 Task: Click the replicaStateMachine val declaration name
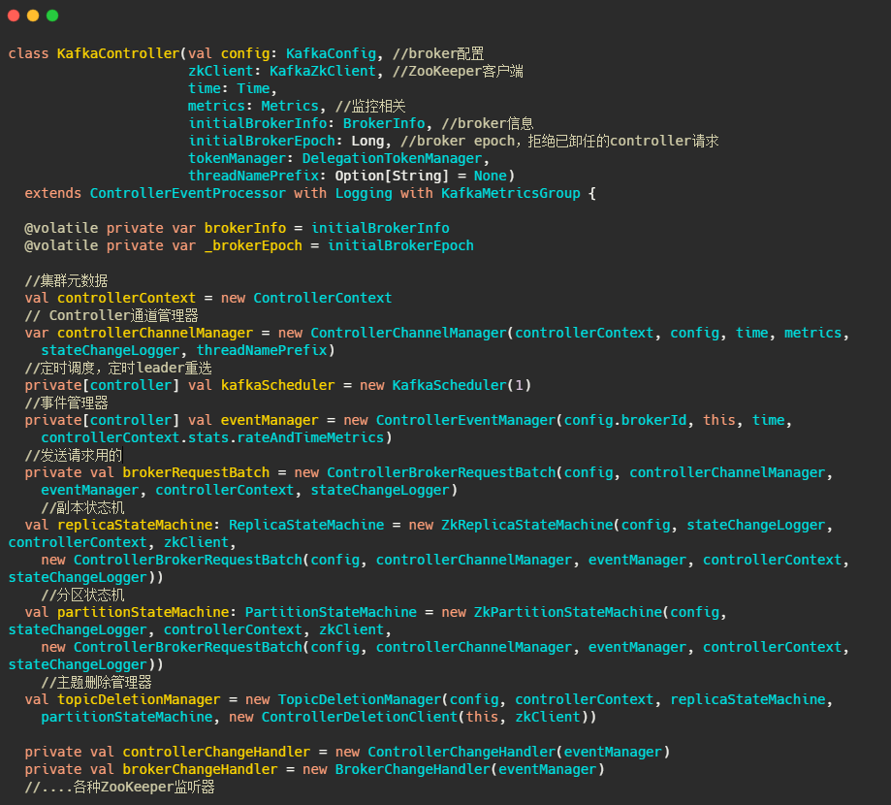135,526
